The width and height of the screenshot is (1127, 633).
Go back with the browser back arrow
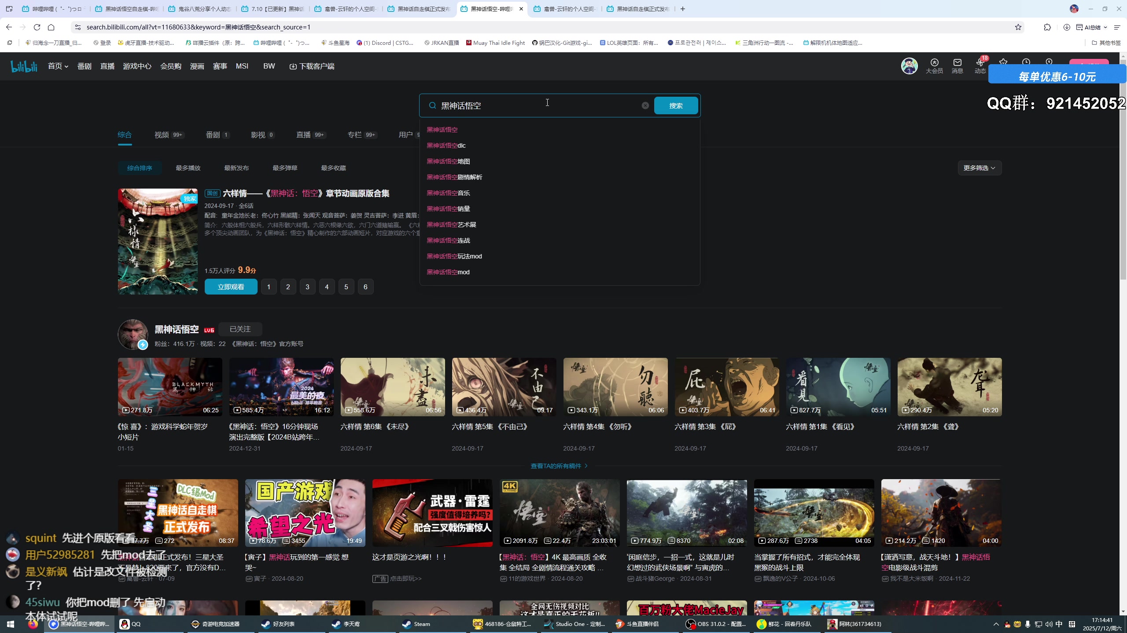[9, 27]
